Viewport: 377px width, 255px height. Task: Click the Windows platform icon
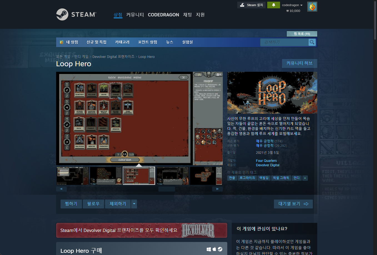(x=209, y=249)
